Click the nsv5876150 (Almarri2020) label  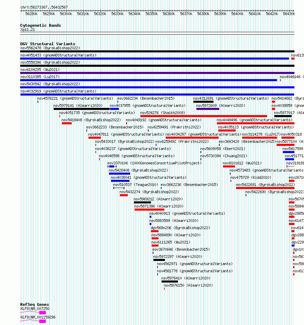point(188,285)
